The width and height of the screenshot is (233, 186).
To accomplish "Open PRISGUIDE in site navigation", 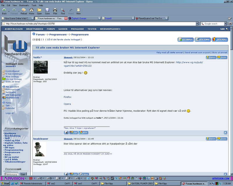I will pyautogui.click(x=77, y=29).
